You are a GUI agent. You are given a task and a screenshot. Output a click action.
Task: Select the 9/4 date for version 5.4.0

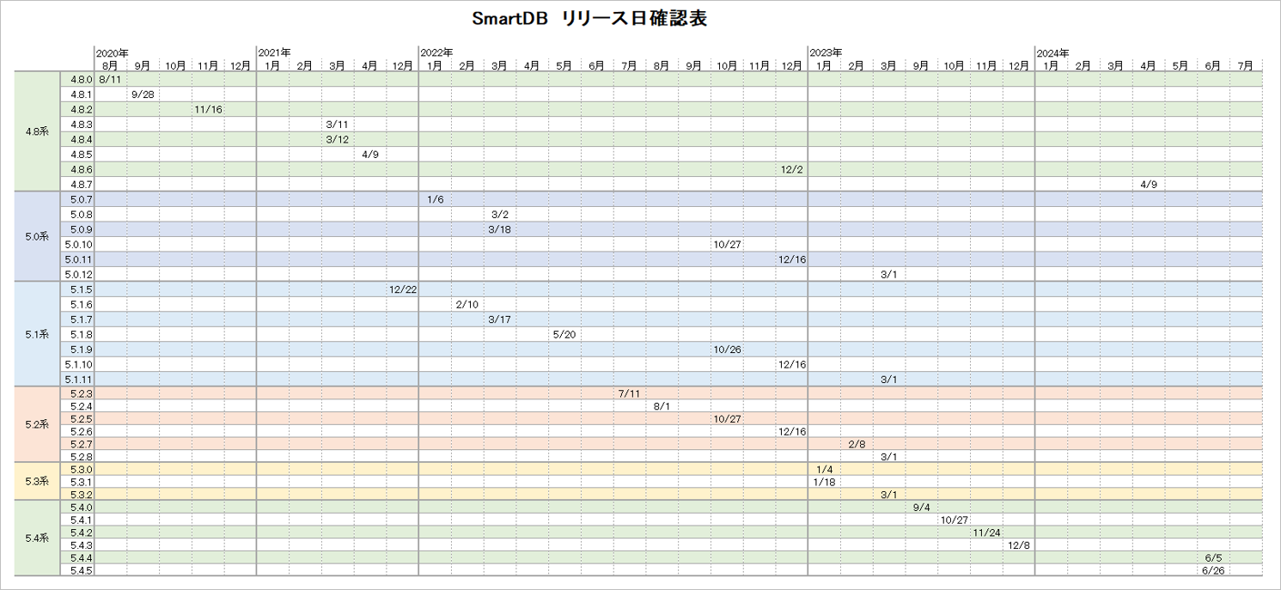[921, 508]
